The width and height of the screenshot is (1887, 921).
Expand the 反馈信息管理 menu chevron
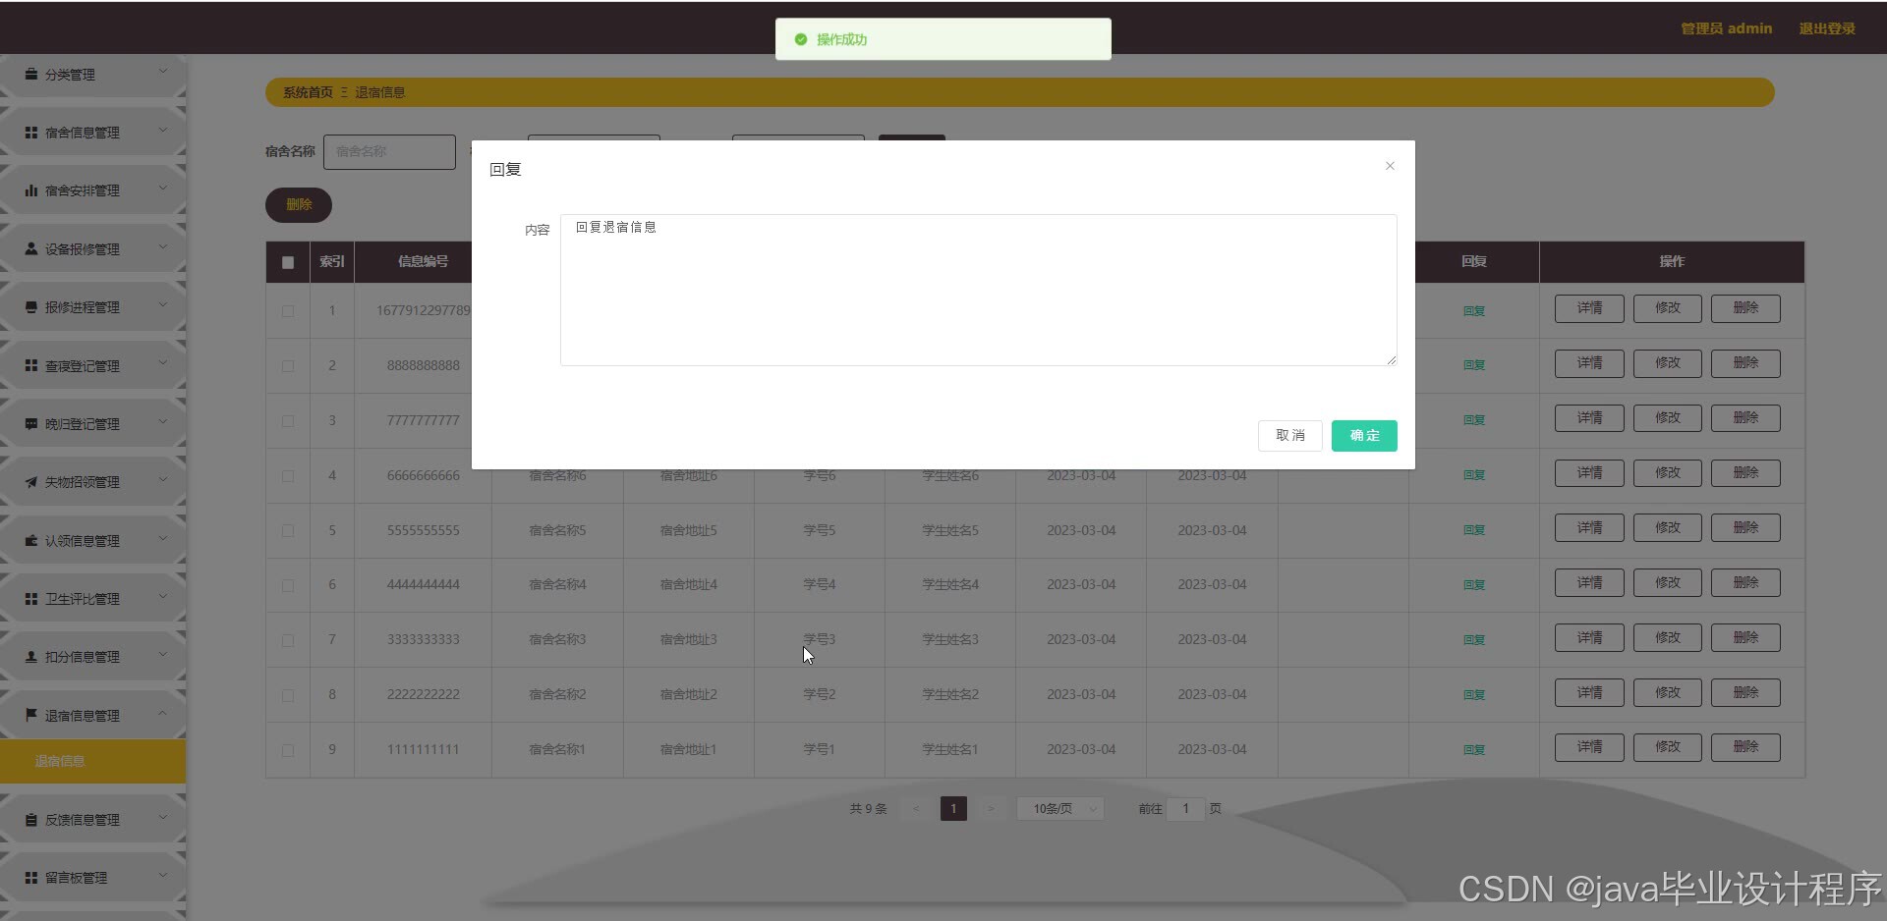pyautogui.click(x=163, y=817)
